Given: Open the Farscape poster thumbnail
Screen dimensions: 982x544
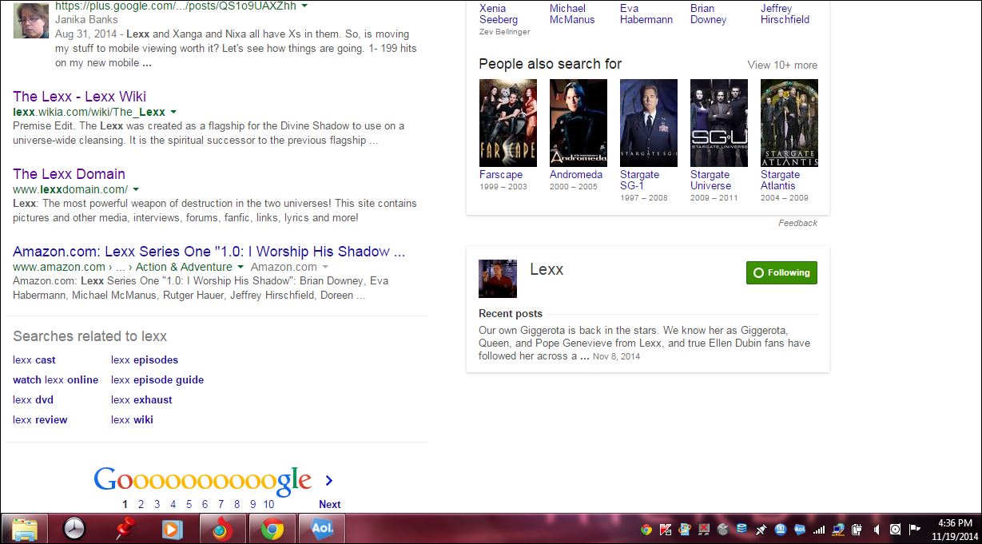Looking at the screenshot, I should pyautogui.click(x=508, y=123).
